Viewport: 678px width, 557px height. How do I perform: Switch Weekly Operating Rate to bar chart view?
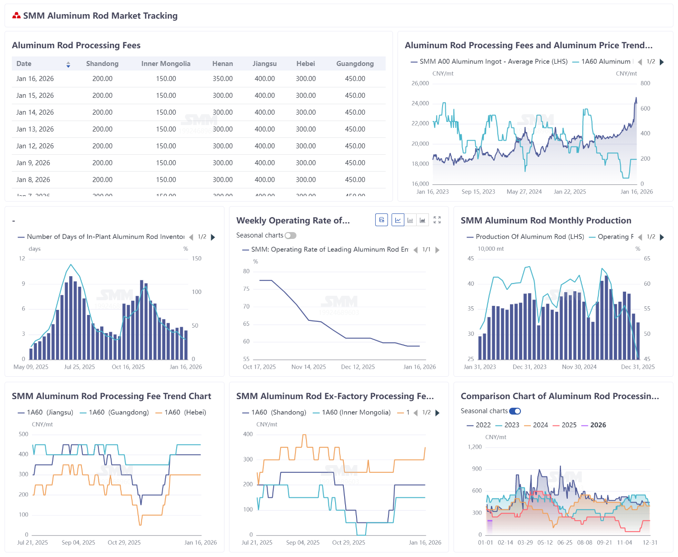tap(410, 220)
